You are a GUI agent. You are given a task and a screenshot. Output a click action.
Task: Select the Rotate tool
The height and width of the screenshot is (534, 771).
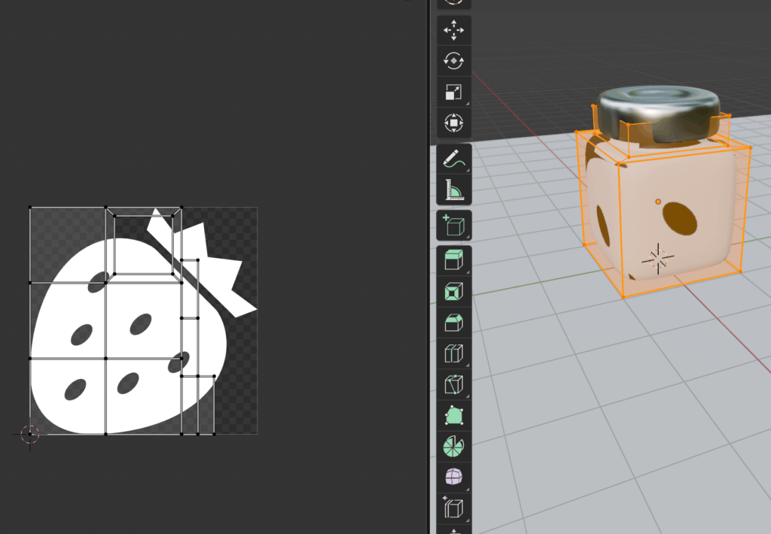click(453, 61)
